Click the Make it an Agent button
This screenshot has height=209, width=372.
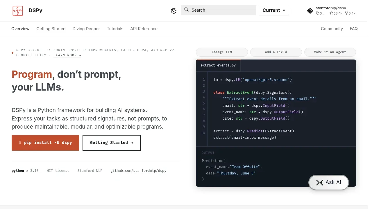[x=330, y=52]
